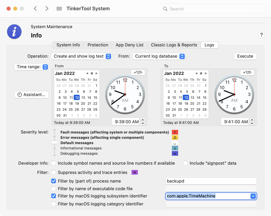Click the yellow Error messages warning icon
This screenshot has width=271, height=216.
175,137
